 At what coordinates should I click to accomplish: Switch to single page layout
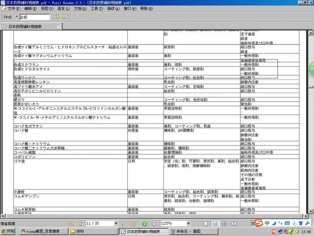pos(205,224)
